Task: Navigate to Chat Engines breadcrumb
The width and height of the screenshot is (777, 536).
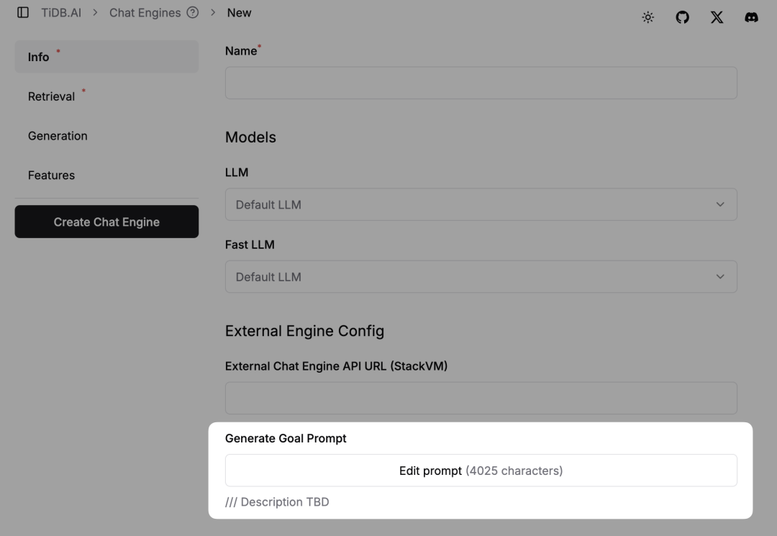Action: point(145,13)
